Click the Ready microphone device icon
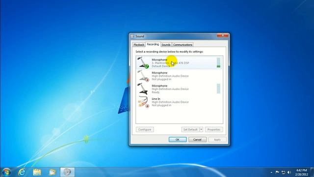This screenshot has width=314, height=177. [143, 88]
